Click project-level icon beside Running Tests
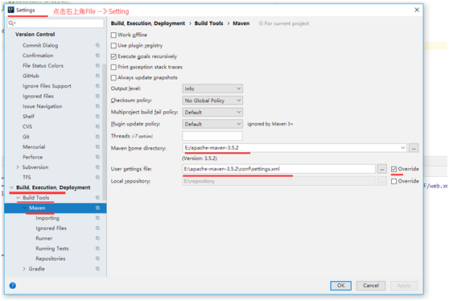The width and height of the screenshot is (449, 301). pyautogui.click(x=97, y=249)
